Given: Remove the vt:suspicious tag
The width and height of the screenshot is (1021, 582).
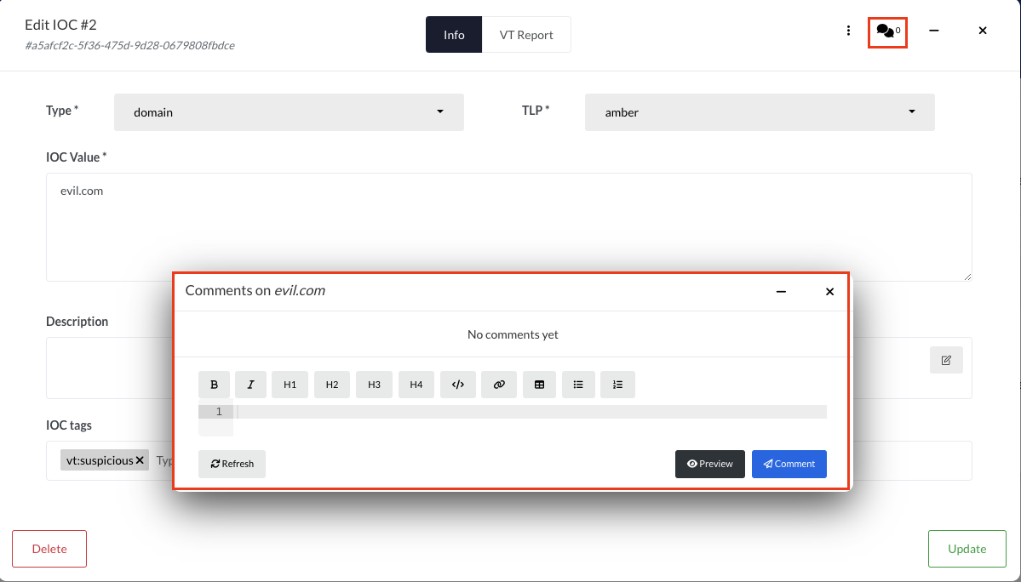Looking at the screenshot, I should (140, 460).
